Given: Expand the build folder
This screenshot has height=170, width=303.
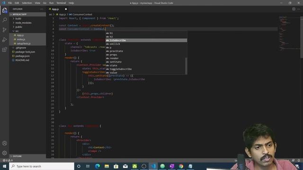Looking at the screenshot, I should (x=27, y=18).
